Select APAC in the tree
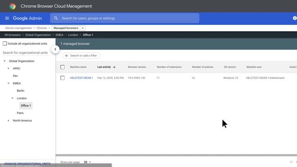 point(17,68)
